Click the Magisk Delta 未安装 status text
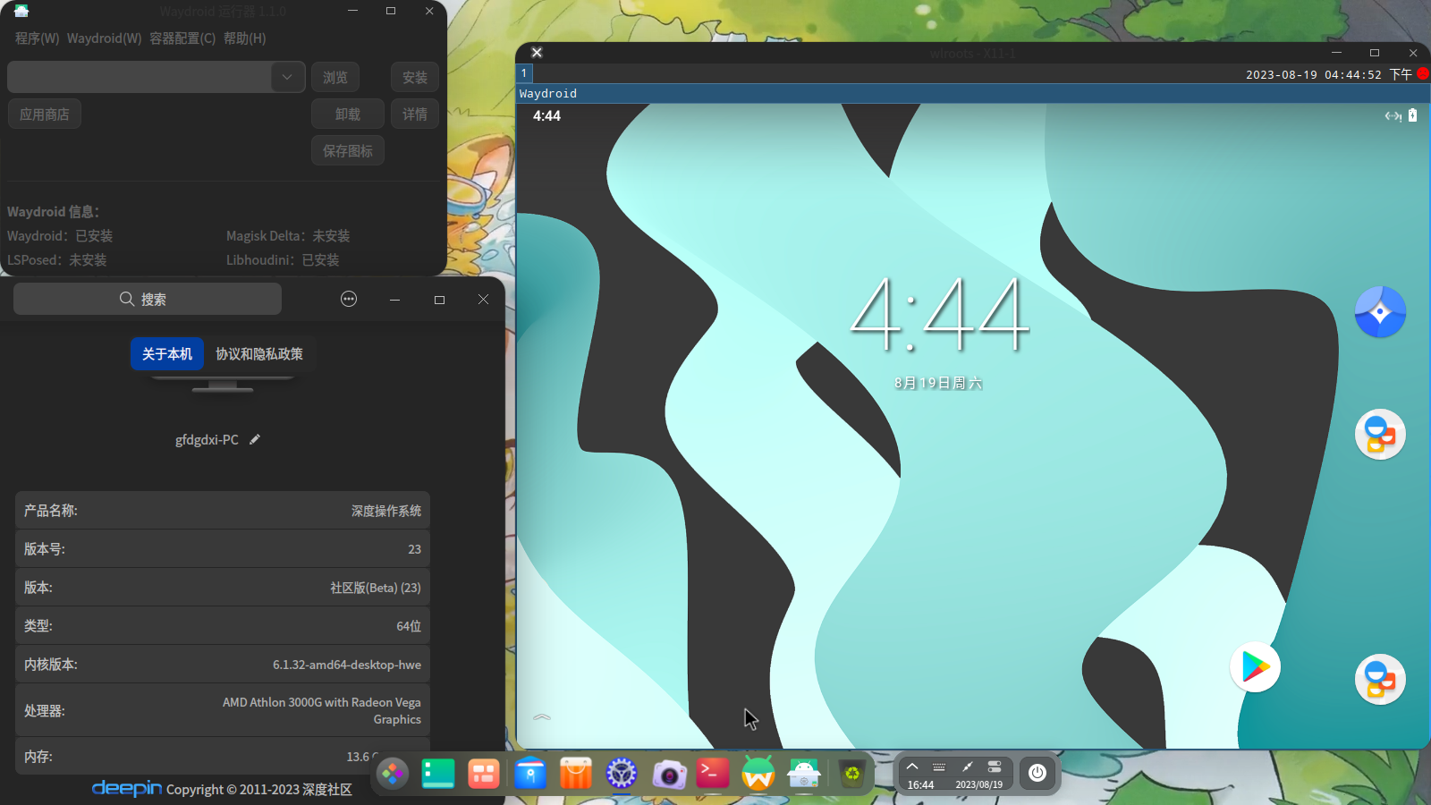 [288, 235]
